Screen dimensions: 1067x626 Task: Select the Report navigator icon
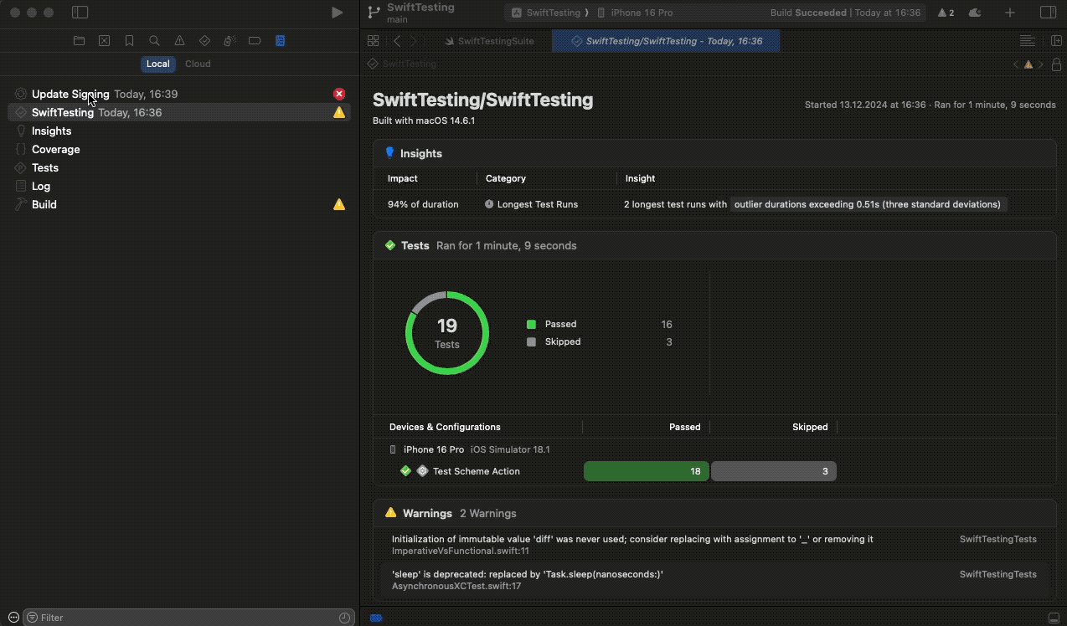[280, 40]
